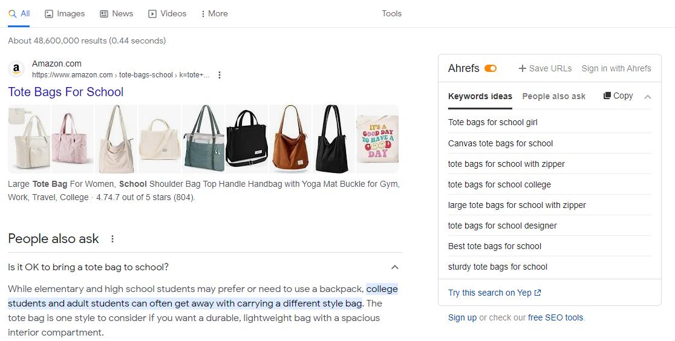
Task: Open search Tools
Action: pyautogui.click(x=391, y=13)
